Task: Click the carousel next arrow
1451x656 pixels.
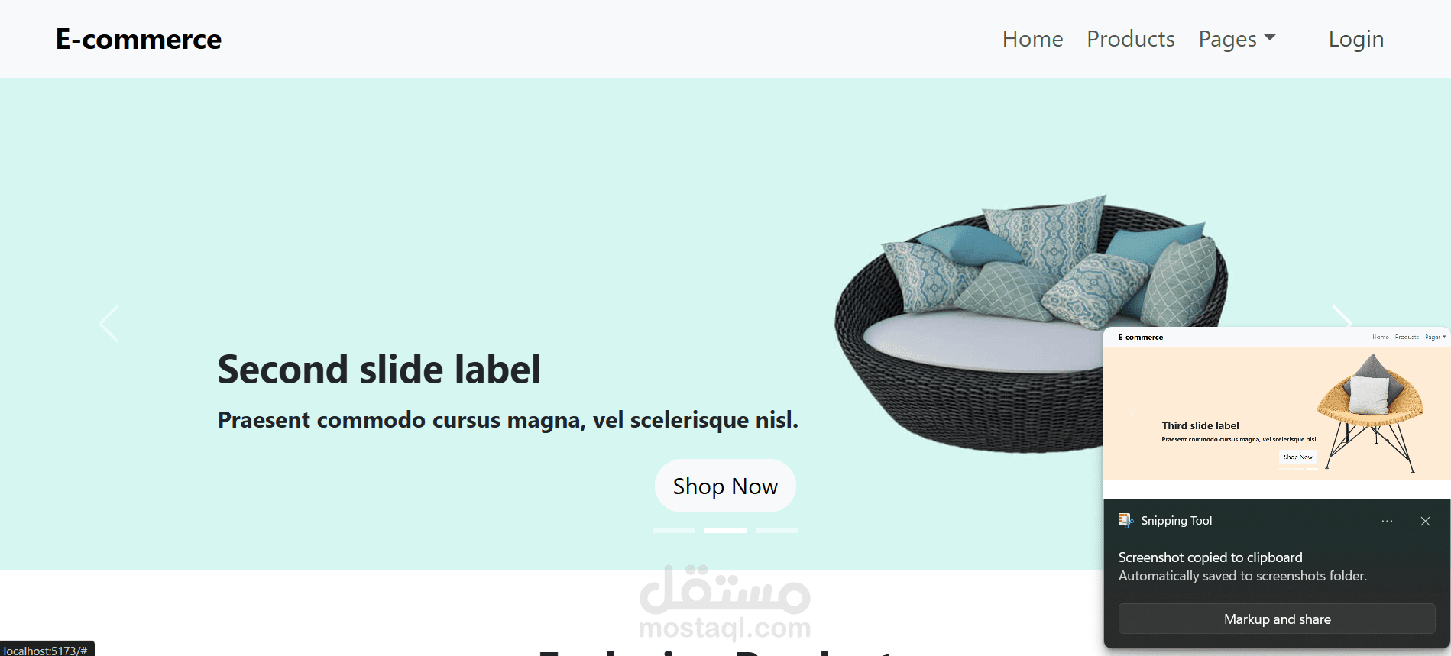Action: coord(1342,316)
